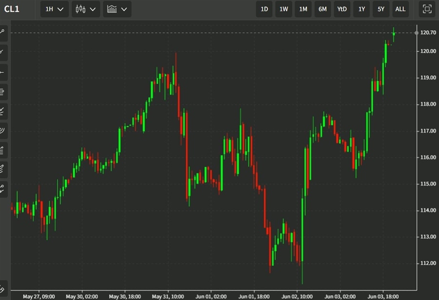Click the 120.70 current price marker
The image size is (439, 300).
427,33
